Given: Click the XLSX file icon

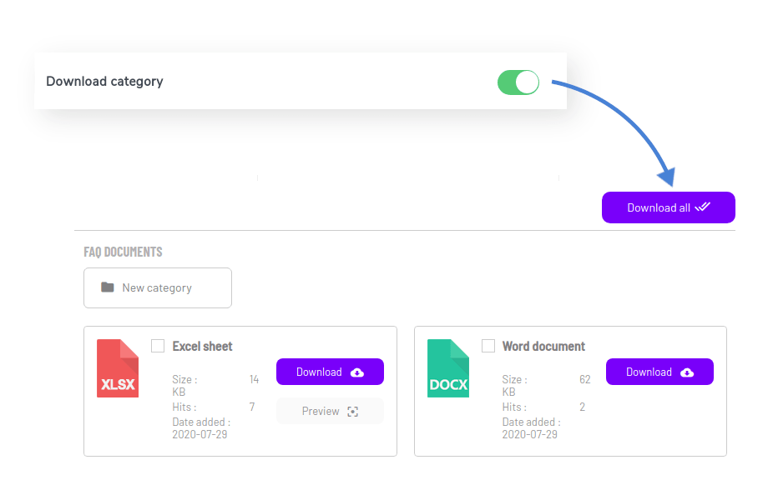Looking at the screenshot, I should [118, 368].
